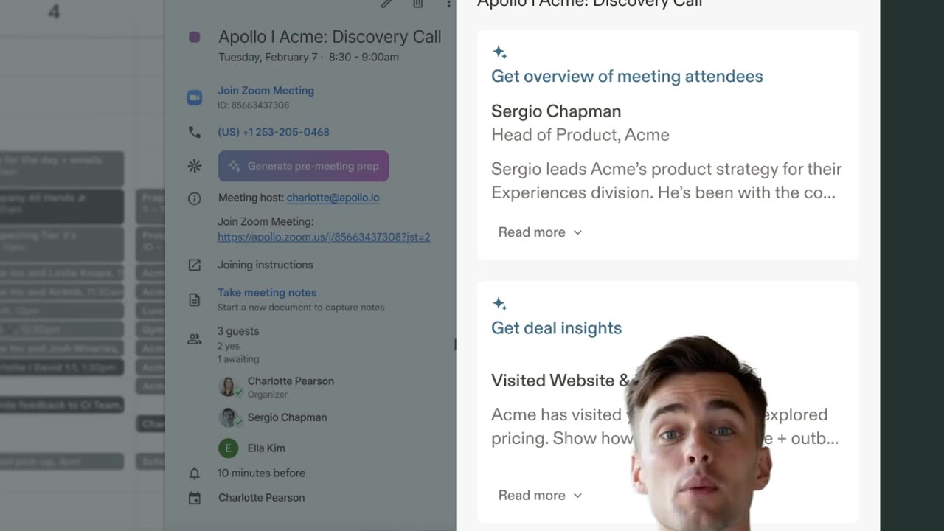944x531 pixels.
Task: Click the meeting host info icon
Action: pos(194,198)
